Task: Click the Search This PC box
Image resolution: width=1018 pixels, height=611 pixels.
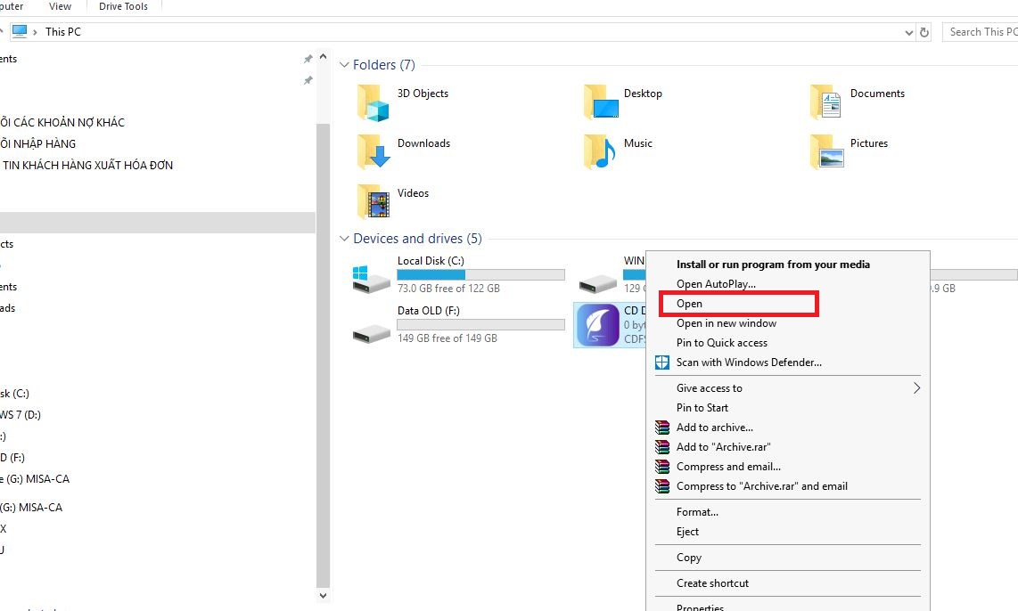Action: point(981,32)
